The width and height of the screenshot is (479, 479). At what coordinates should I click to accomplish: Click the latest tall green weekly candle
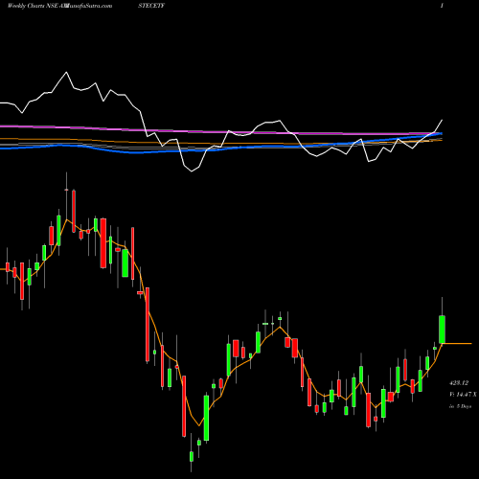(x=442, y=329)
